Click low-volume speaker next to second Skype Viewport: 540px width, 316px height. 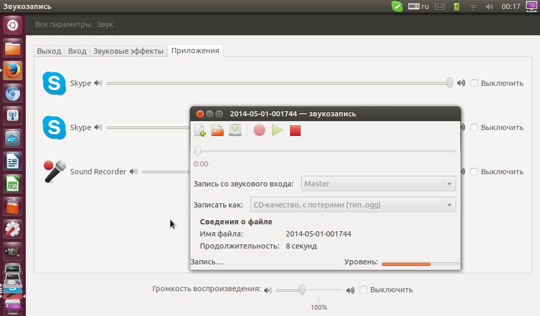pyautogui.click(x=98, y=127)
